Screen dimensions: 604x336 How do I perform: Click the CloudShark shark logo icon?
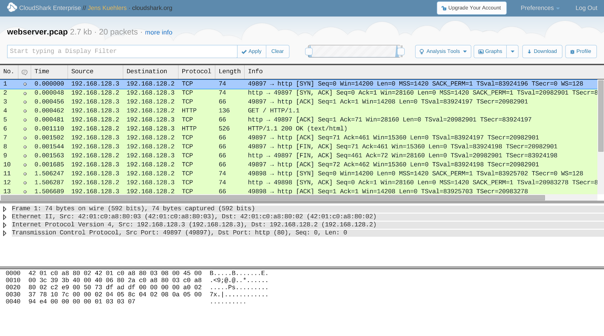[12, 7]
